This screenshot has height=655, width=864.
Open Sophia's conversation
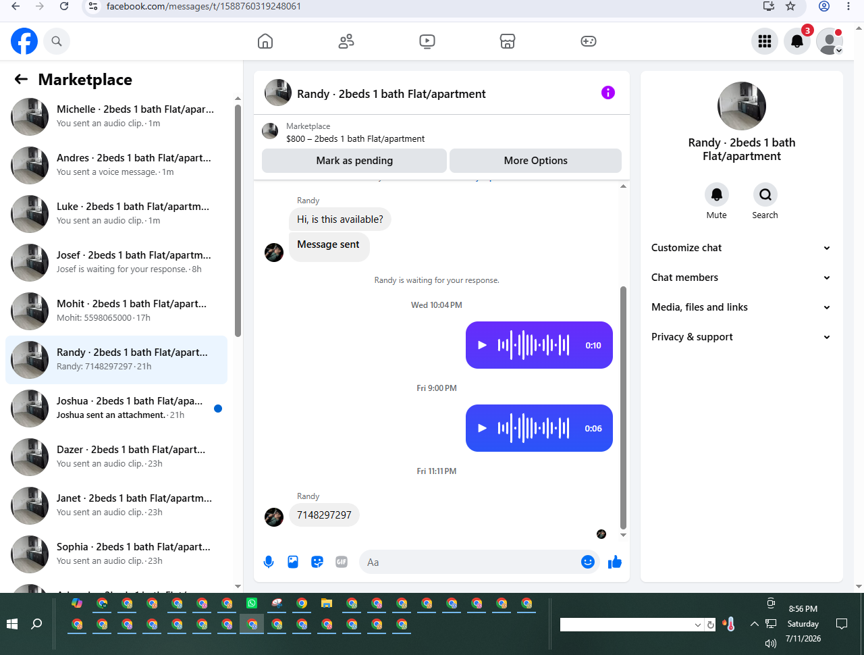(x=116, y=554)
